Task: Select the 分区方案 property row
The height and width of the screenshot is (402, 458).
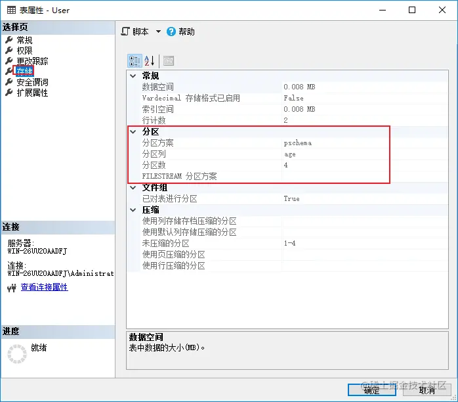Action: (x=294, y=143)
